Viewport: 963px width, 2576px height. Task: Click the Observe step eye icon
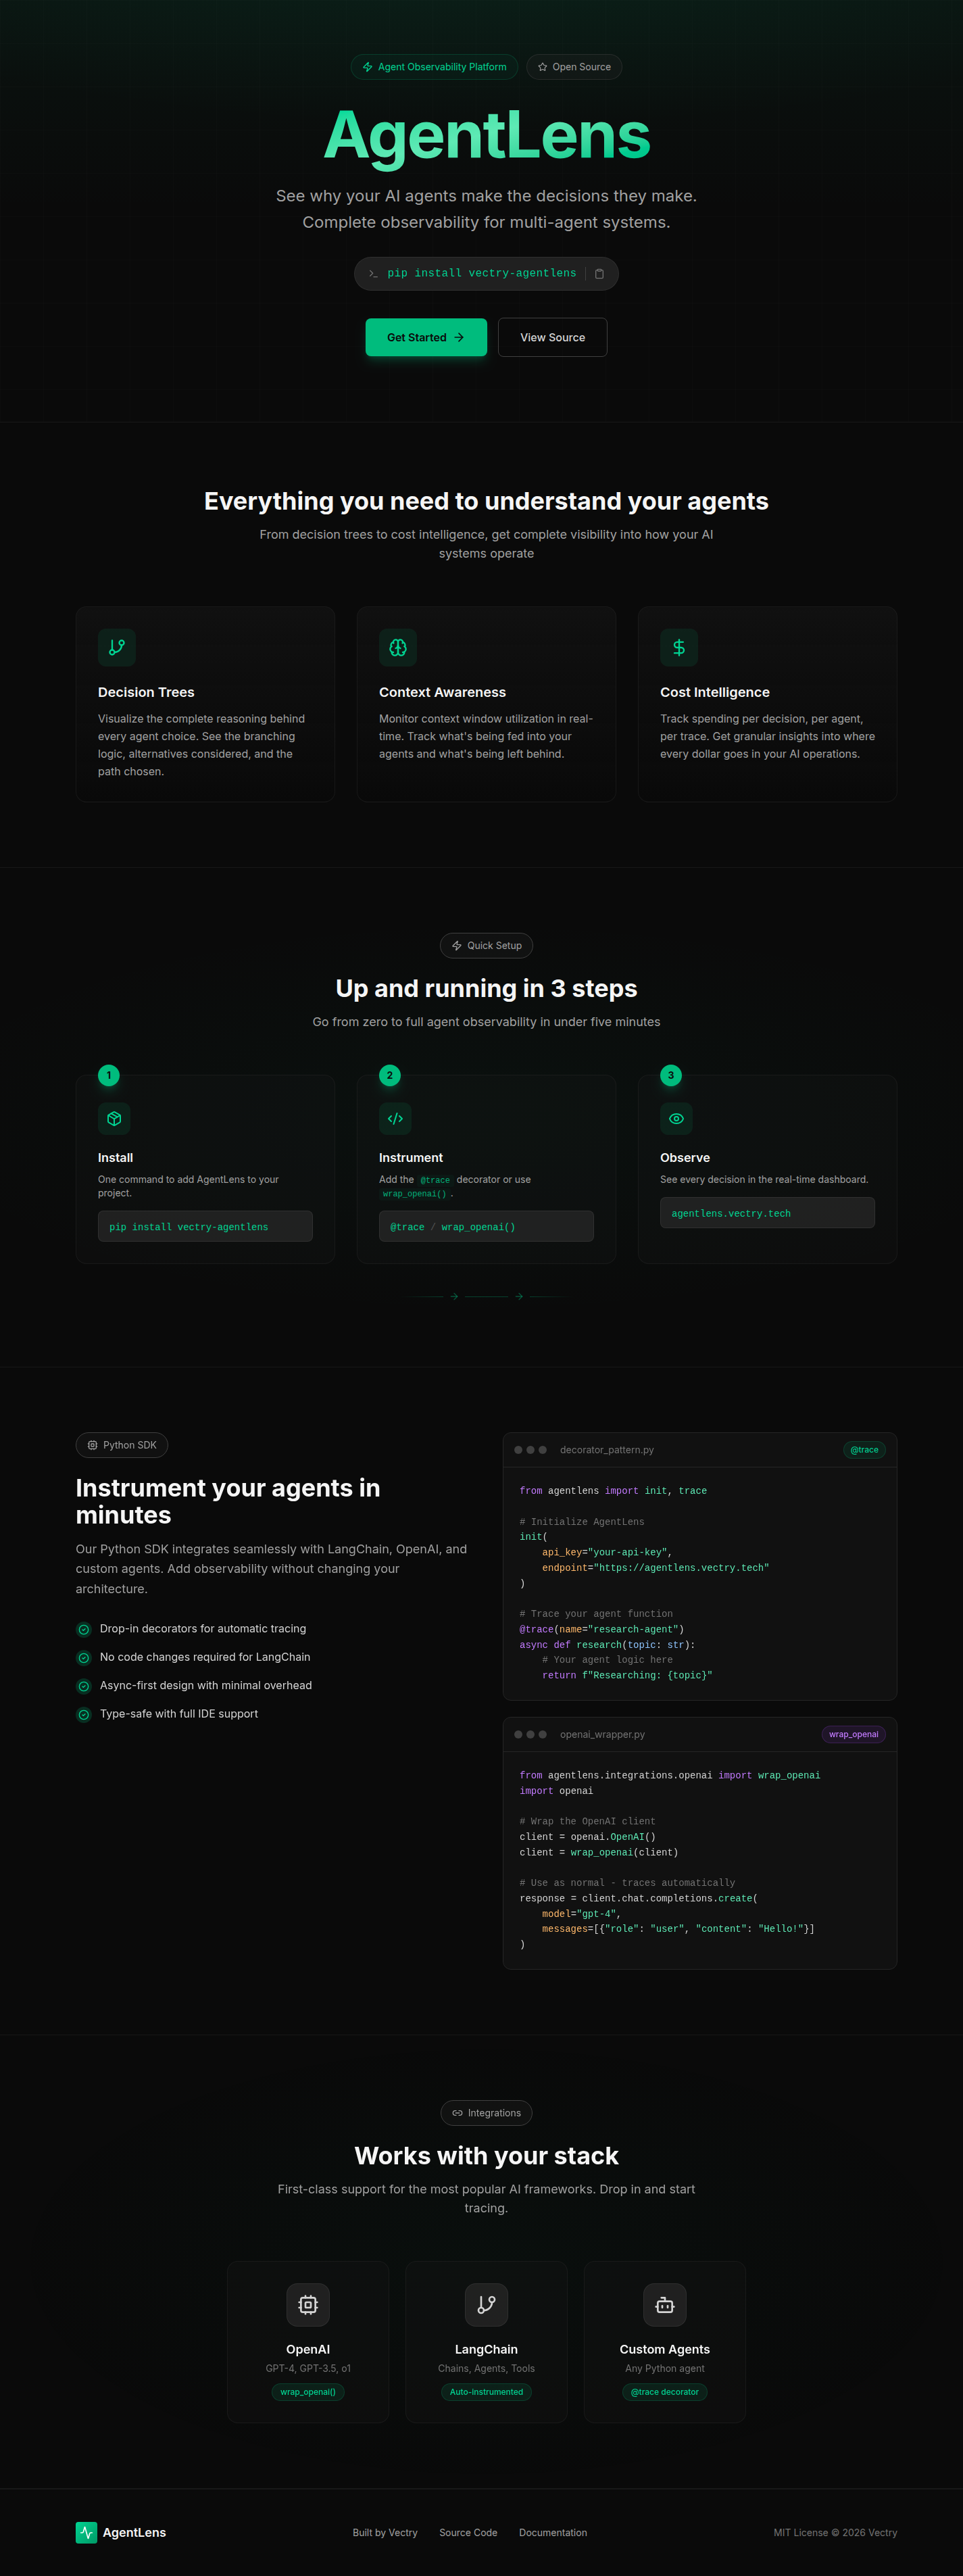pos(676,1118)
